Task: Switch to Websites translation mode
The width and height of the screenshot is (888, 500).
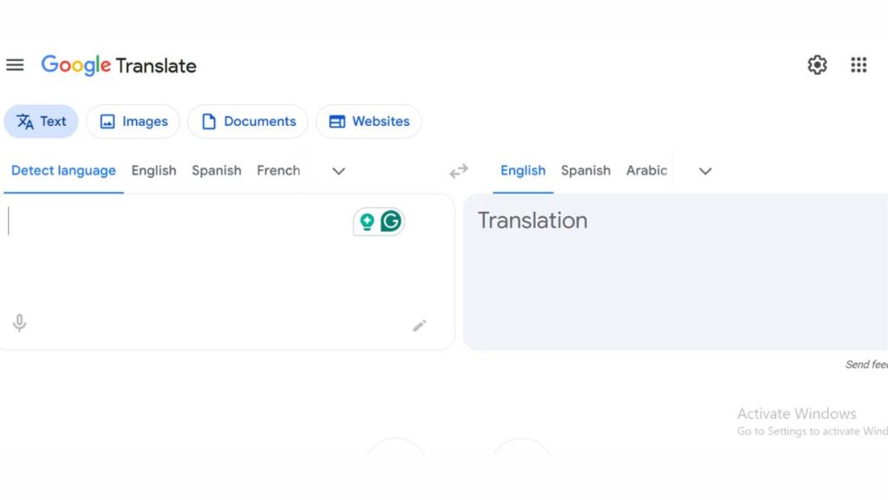Action: click(x=369, y=122)
